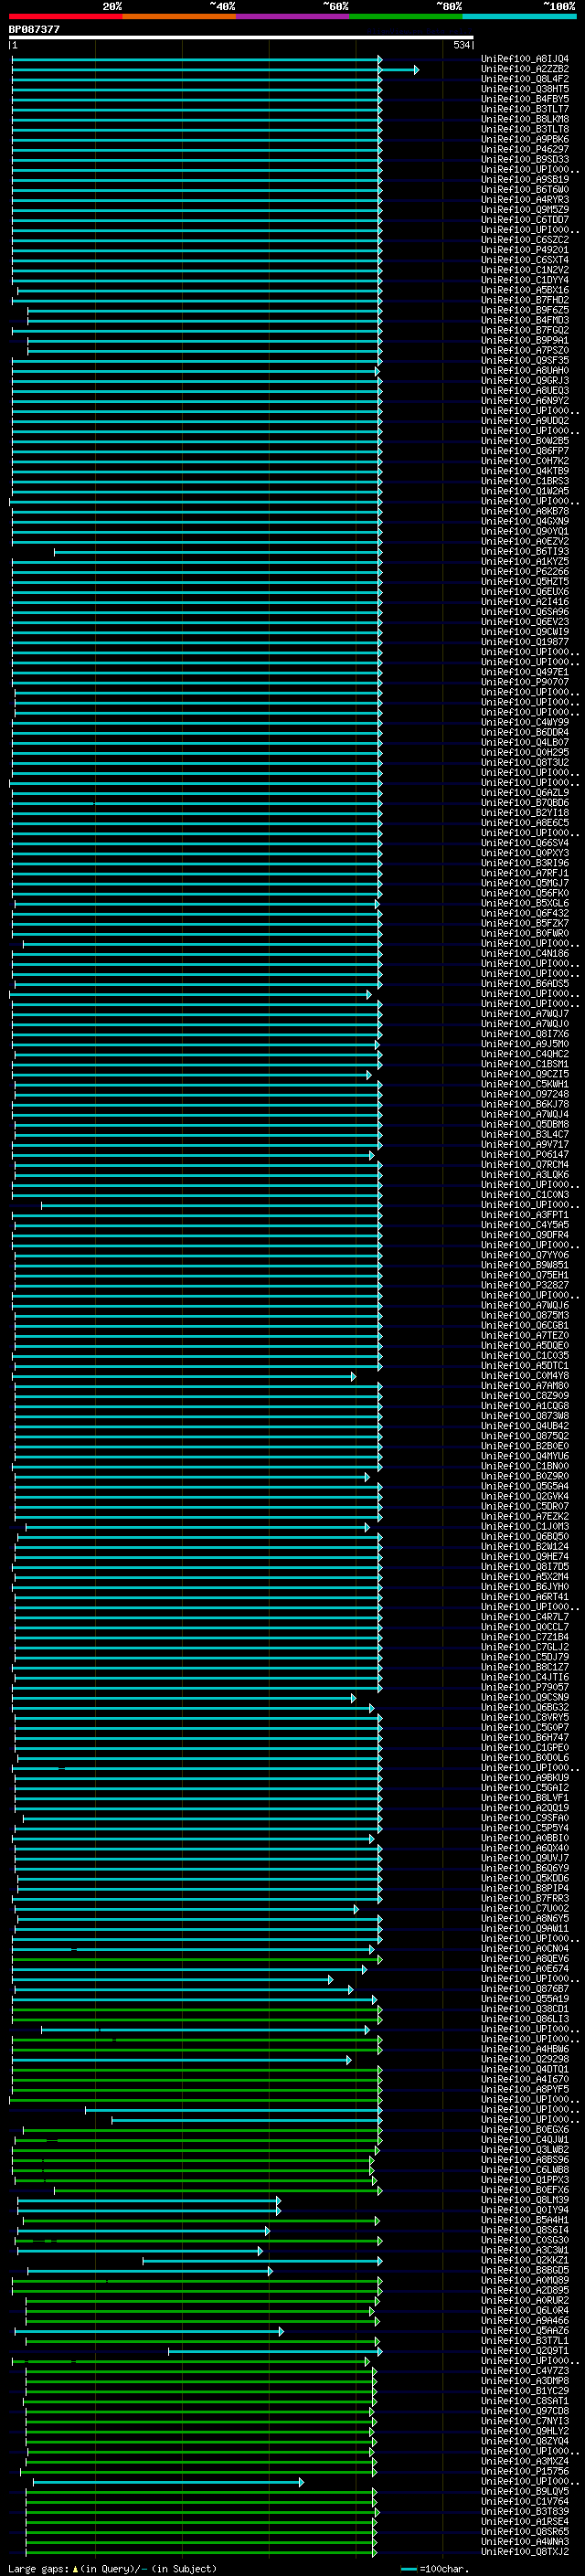This screenshot has width=585, height=2576.
Task: Select the UniRef100_Q4DTQ1 label
Action: (x=525, y=2070)
